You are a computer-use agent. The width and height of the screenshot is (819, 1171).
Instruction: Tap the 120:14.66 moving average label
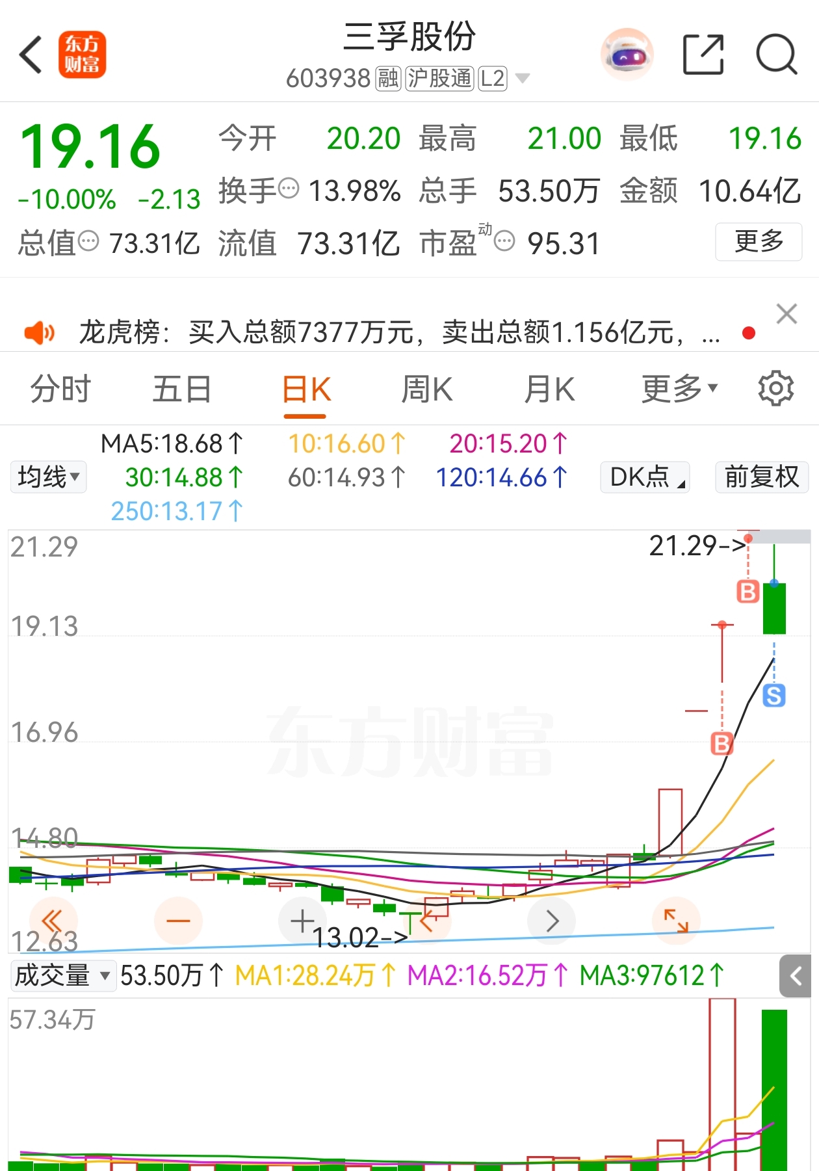pyautogui.click(x=502, y=477)
